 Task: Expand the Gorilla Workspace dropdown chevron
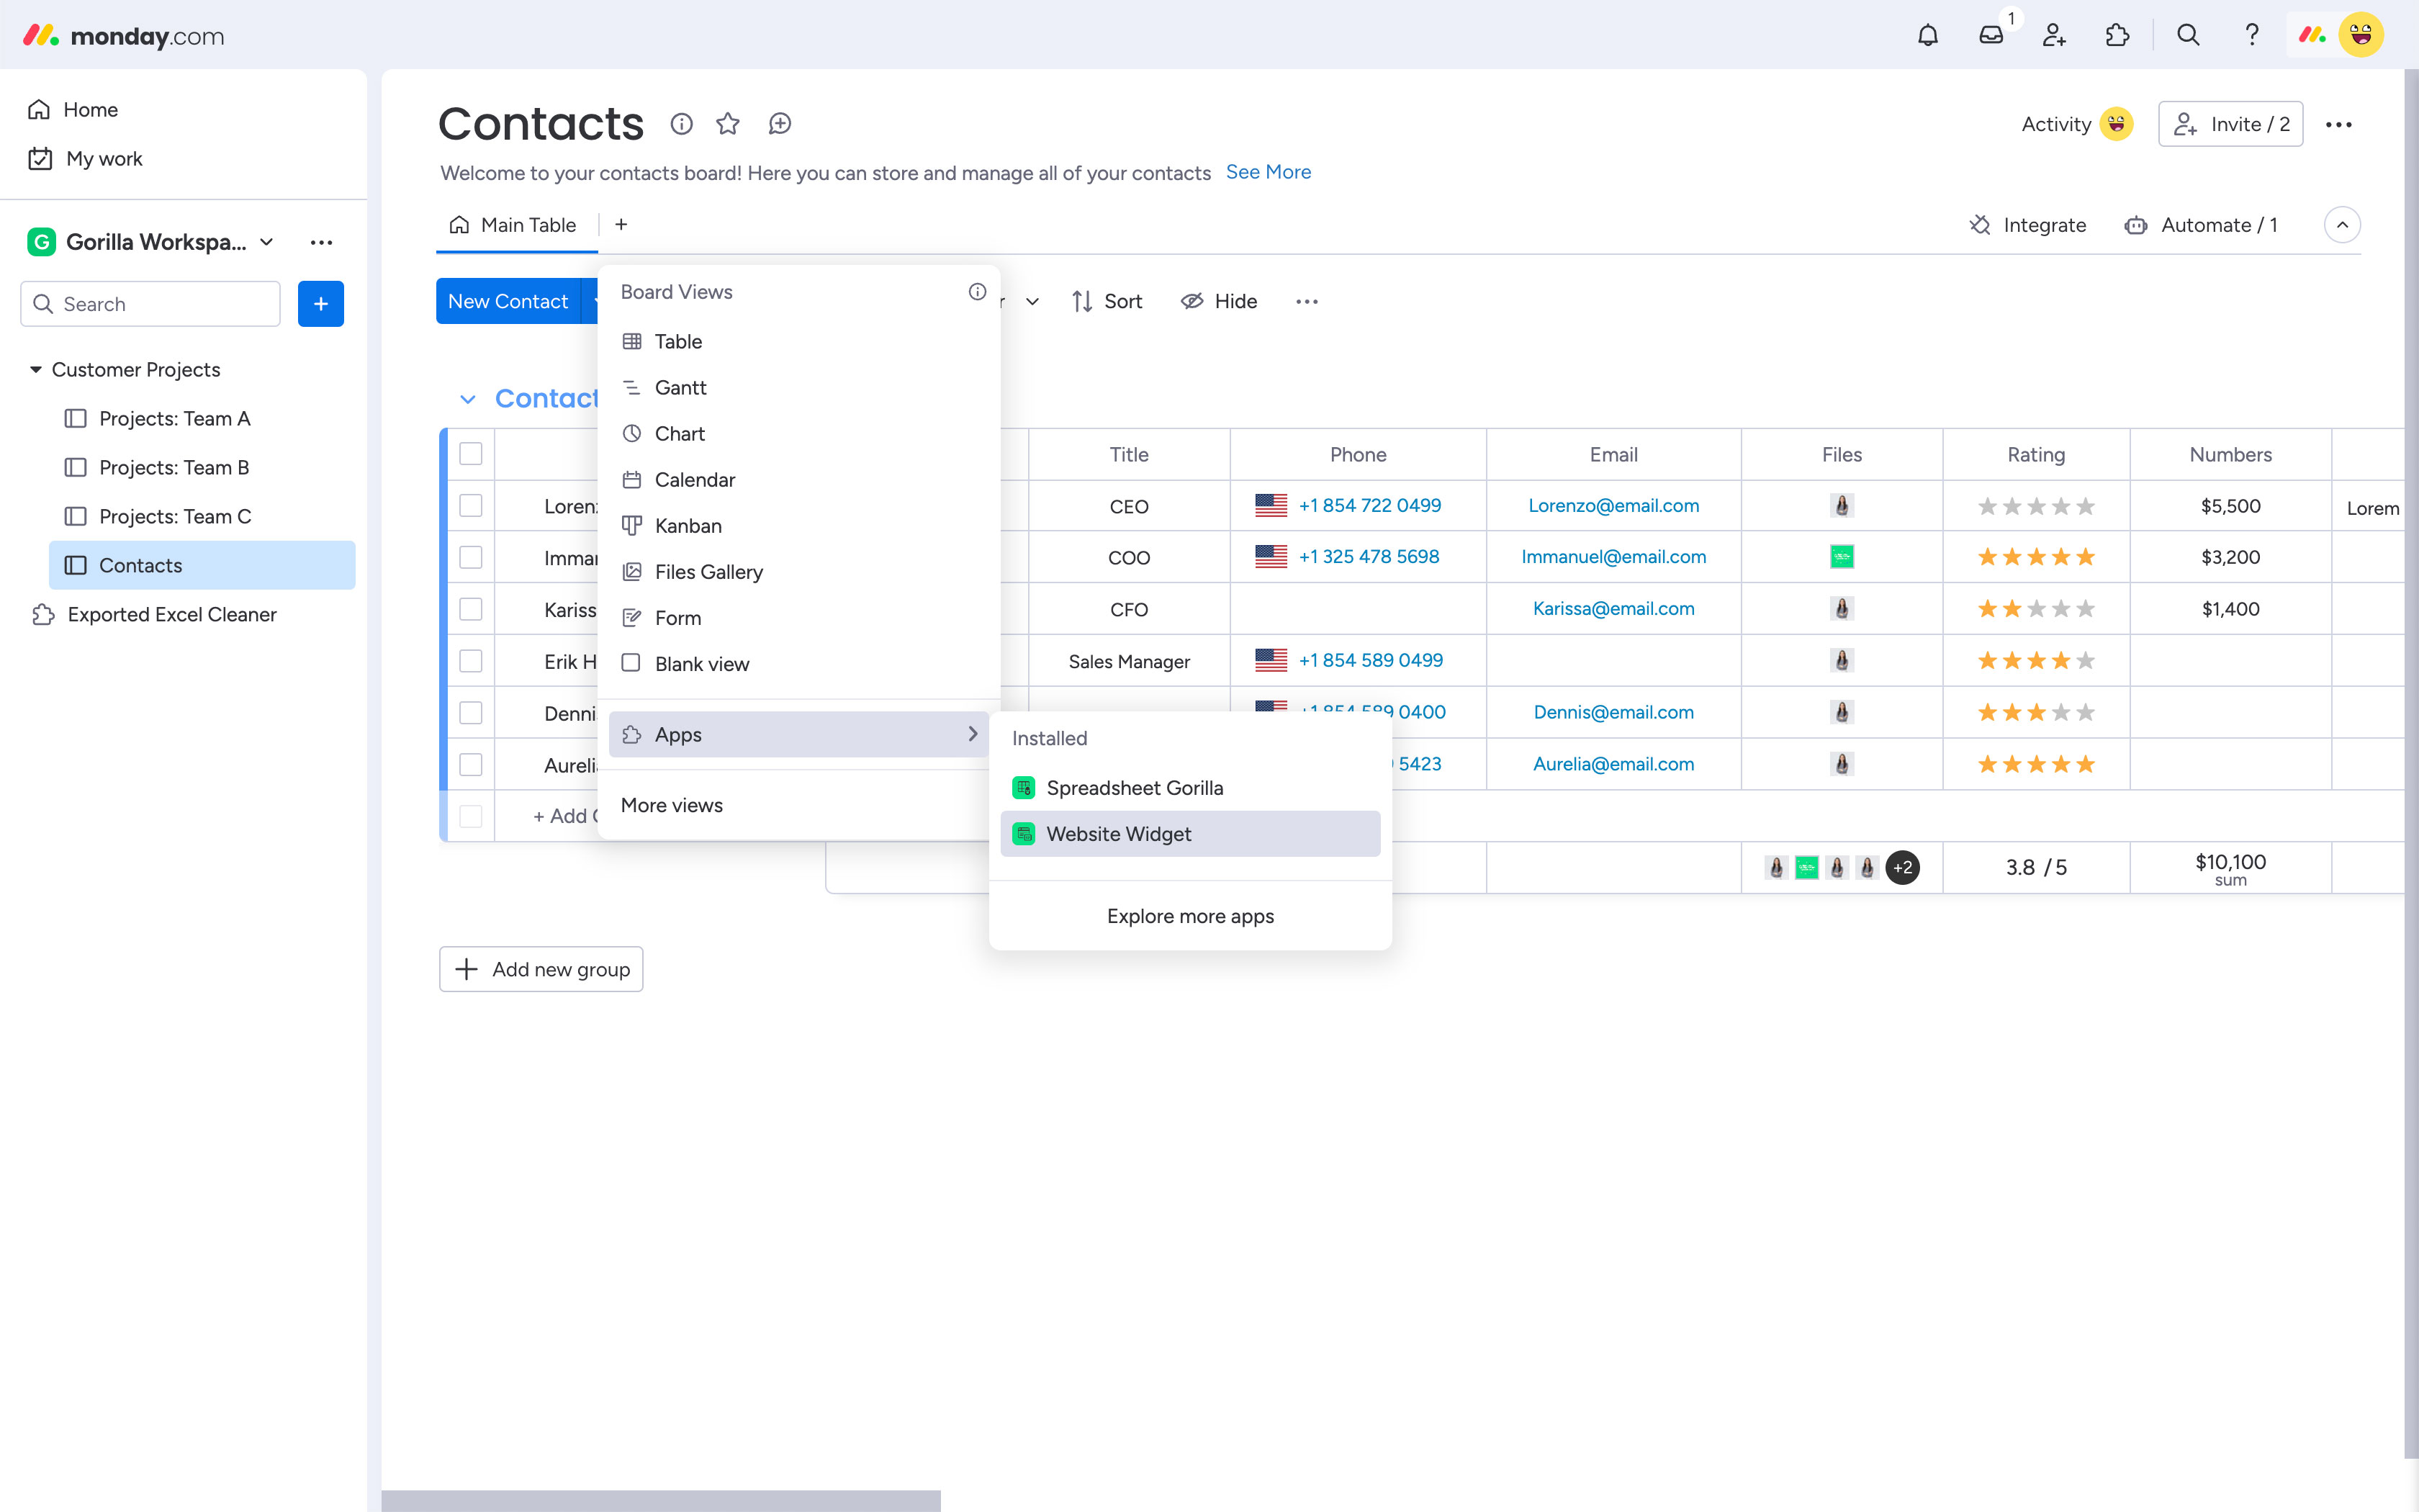267,242
